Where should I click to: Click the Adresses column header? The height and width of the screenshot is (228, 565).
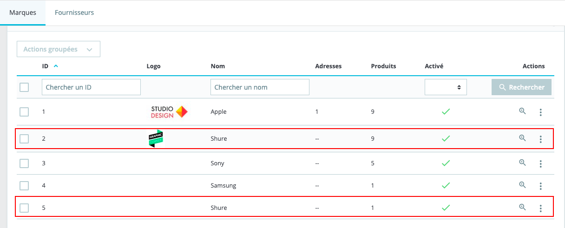[328, 66]
